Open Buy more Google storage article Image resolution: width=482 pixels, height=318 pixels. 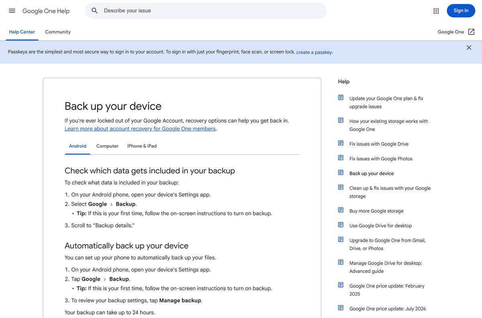pos(376,211)
